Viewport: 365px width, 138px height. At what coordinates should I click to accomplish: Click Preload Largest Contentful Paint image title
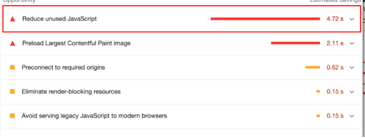[x=76, y=43]
